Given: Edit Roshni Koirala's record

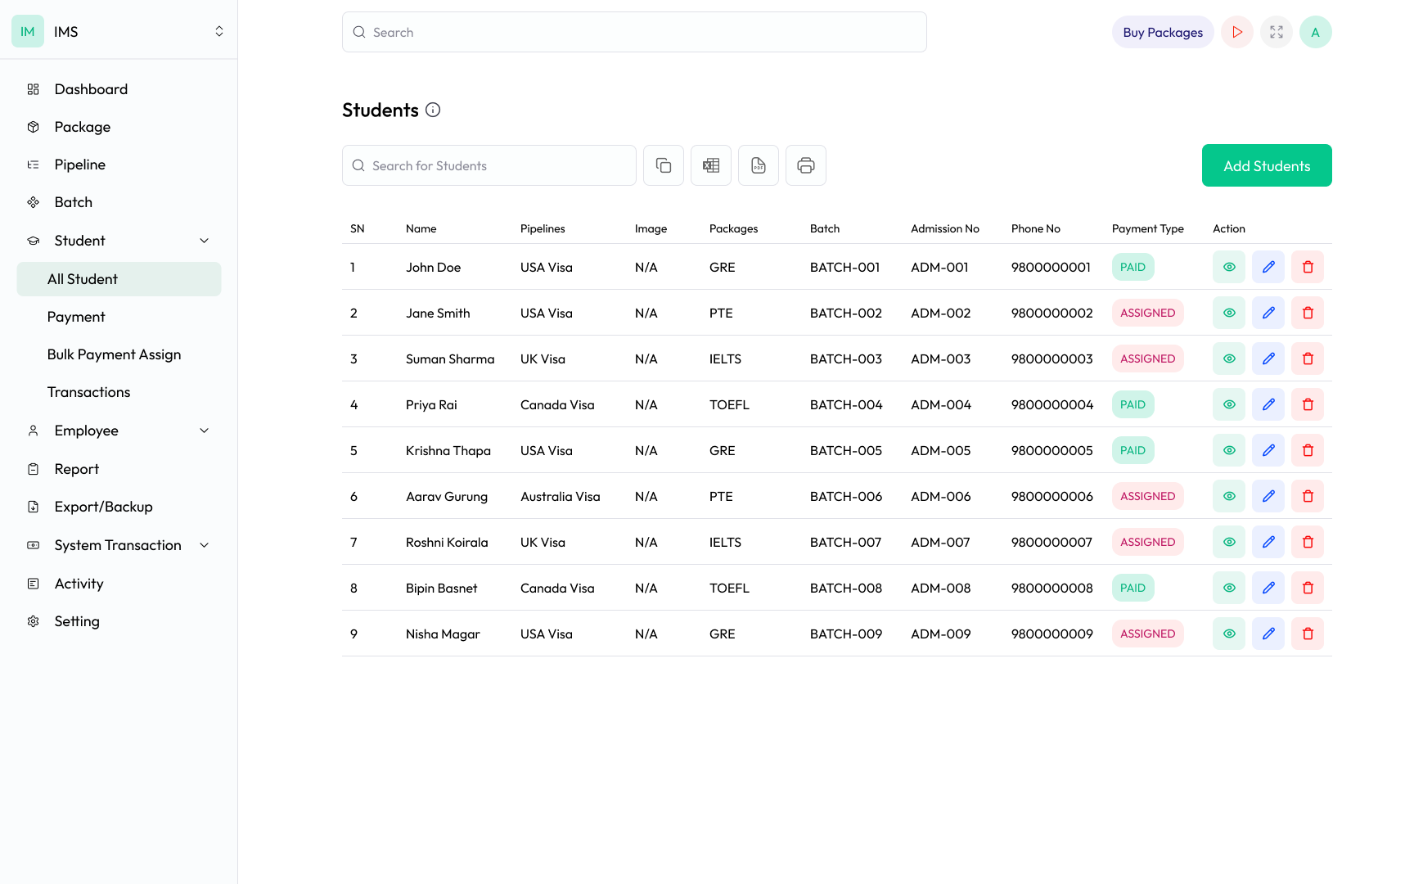Looking at the screenshot, I should click(1268, 542).
